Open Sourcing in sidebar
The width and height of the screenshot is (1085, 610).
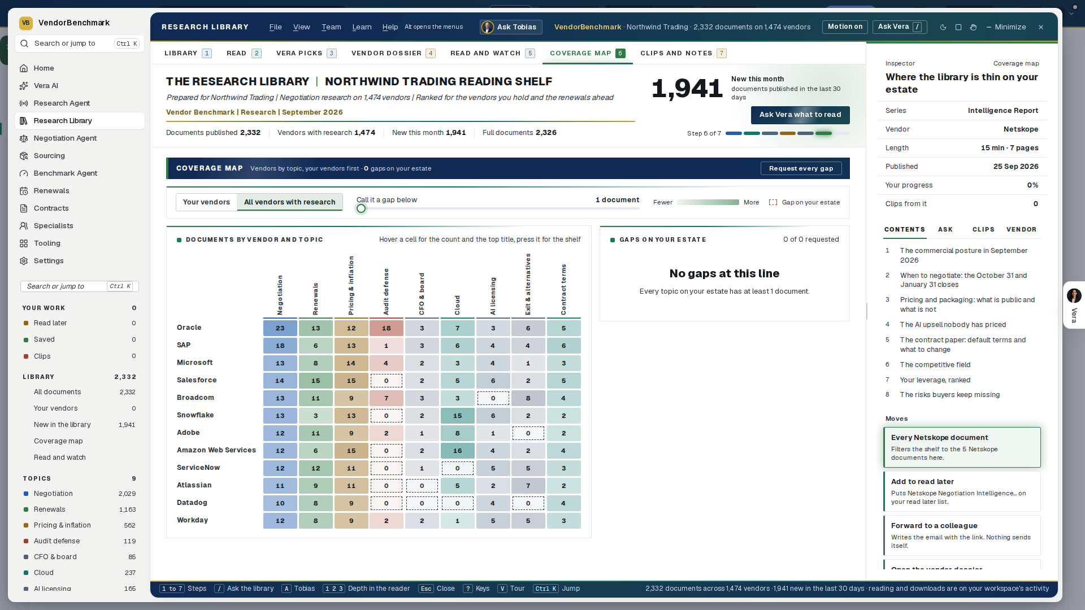(79, 156)
